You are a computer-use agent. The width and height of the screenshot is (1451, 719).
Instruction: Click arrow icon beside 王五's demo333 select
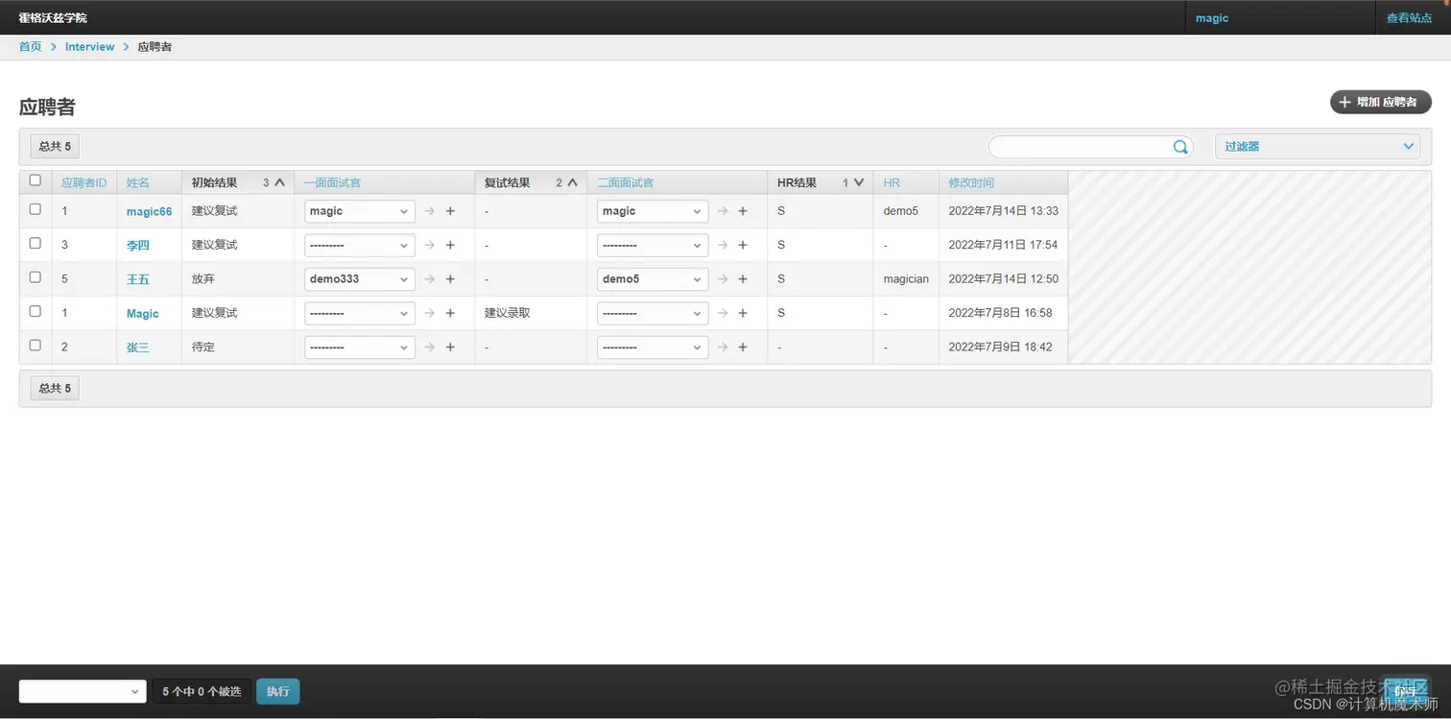[430, 279]
